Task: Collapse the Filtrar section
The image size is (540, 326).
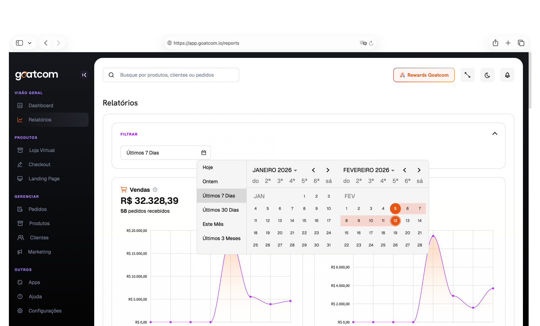Action: tap(494, 134)
